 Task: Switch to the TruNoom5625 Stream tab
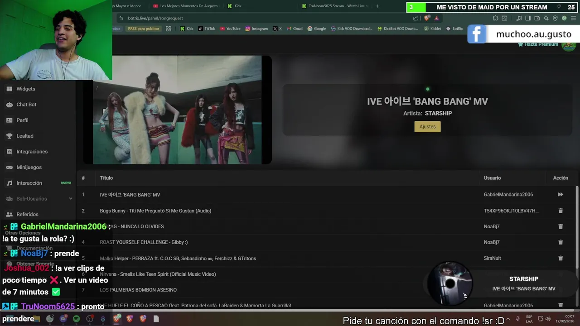(x=334, y=6)
